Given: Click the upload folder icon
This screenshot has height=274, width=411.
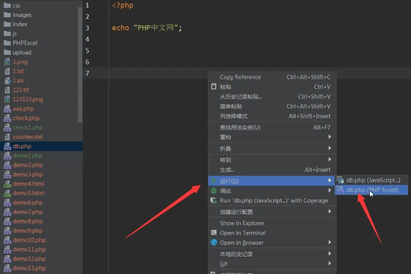Looking at the screenshot, I should (7, 52).
